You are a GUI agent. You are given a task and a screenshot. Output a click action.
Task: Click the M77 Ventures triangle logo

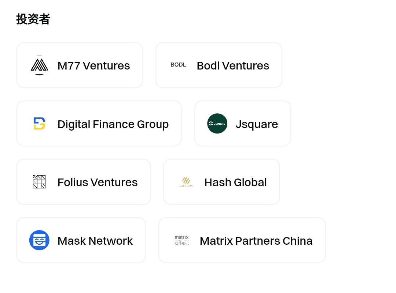tap(39, 65)
